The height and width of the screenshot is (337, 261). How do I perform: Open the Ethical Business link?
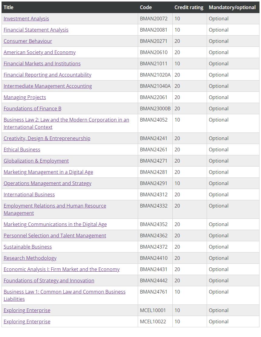22,150
